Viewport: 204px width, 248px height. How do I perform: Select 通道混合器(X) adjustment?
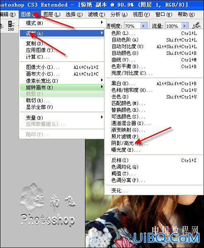point(154,123)
